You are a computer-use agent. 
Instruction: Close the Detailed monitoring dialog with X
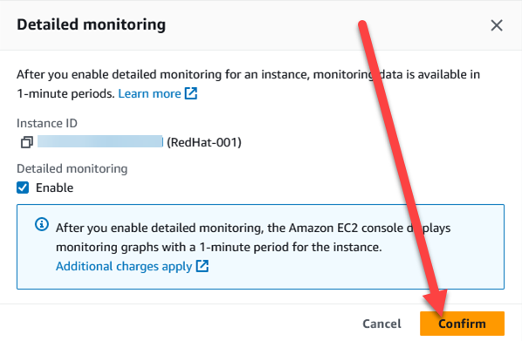coord(497,25)
